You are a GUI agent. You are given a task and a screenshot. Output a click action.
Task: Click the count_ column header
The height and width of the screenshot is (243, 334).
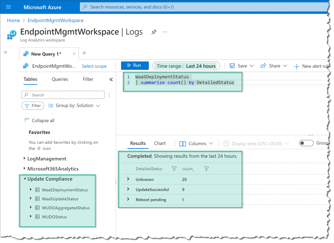pyautogui.click(x=188, y=169)
